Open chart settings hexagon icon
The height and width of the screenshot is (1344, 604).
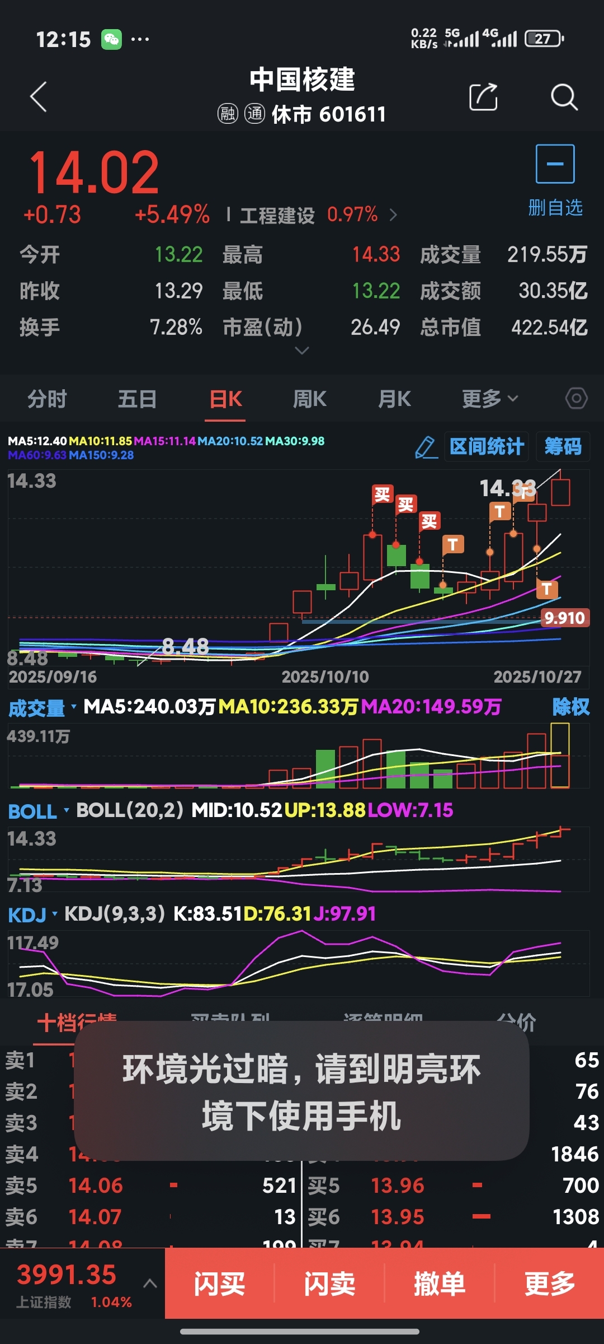point(576,399)
